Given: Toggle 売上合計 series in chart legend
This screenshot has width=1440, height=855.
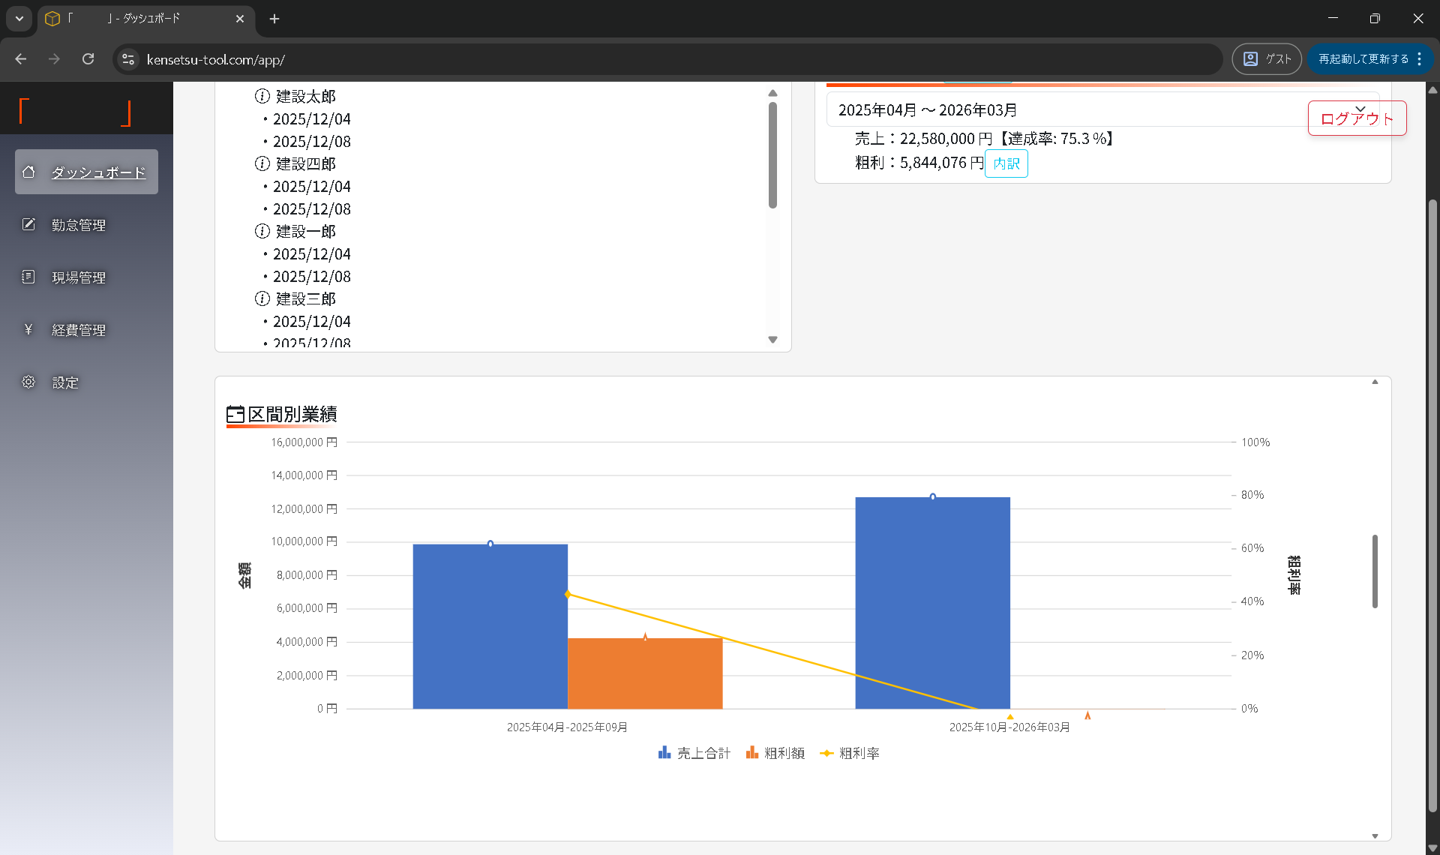Looking at the screenshot, I should (x=694, y=753).
